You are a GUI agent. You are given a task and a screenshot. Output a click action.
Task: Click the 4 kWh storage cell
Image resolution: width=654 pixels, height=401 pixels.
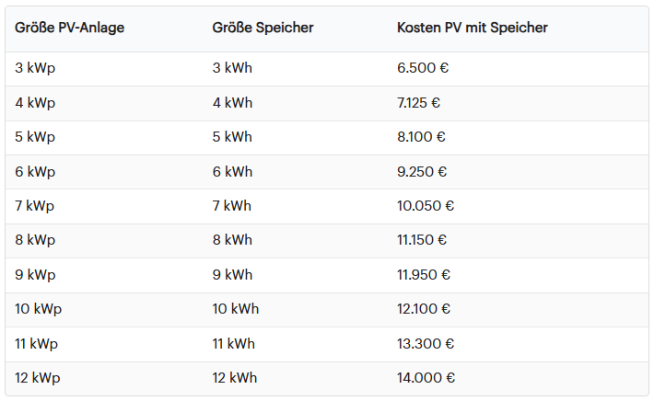(232, 103)
